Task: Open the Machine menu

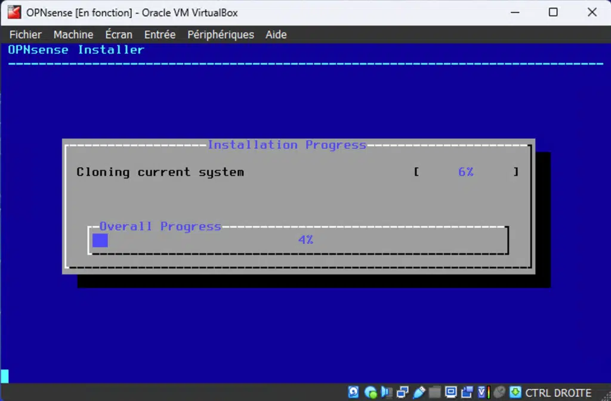Action: click(73, 35)
